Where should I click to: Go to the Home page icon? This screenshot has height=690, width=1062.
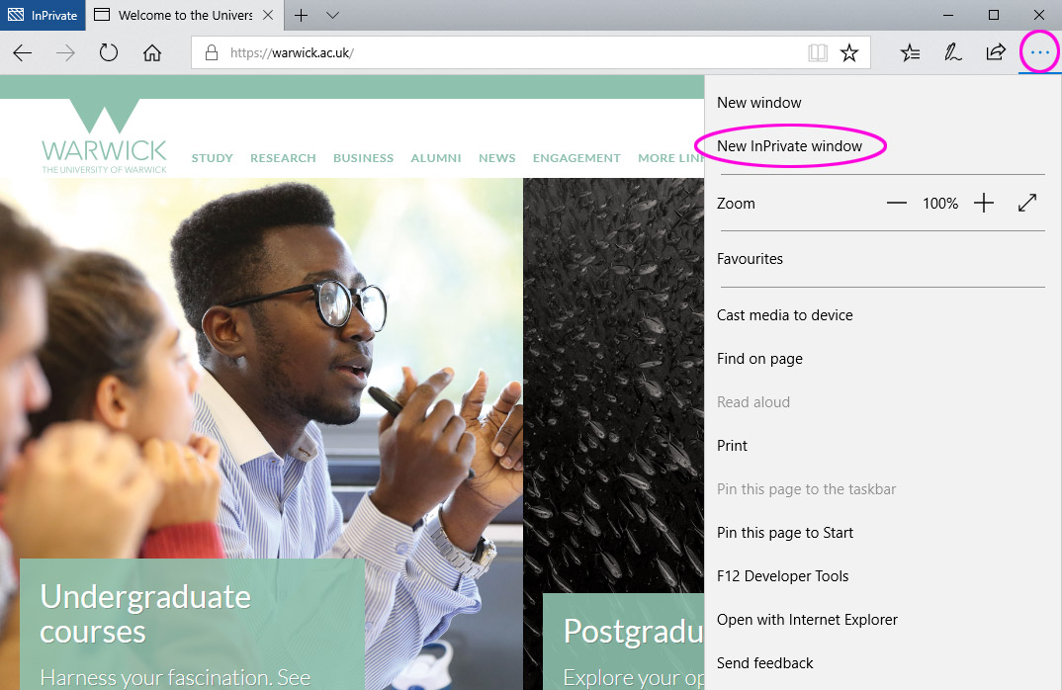click(152, 53)
